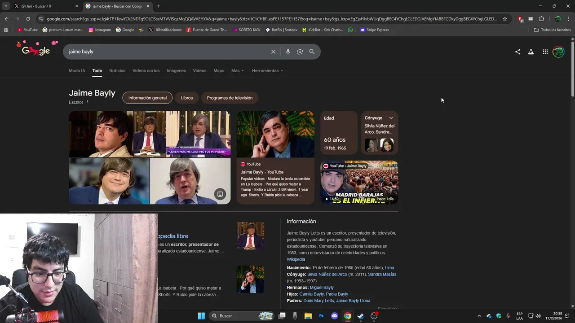
Task: Open the Lima birthplace link
Action: click(x=389, y=268)
